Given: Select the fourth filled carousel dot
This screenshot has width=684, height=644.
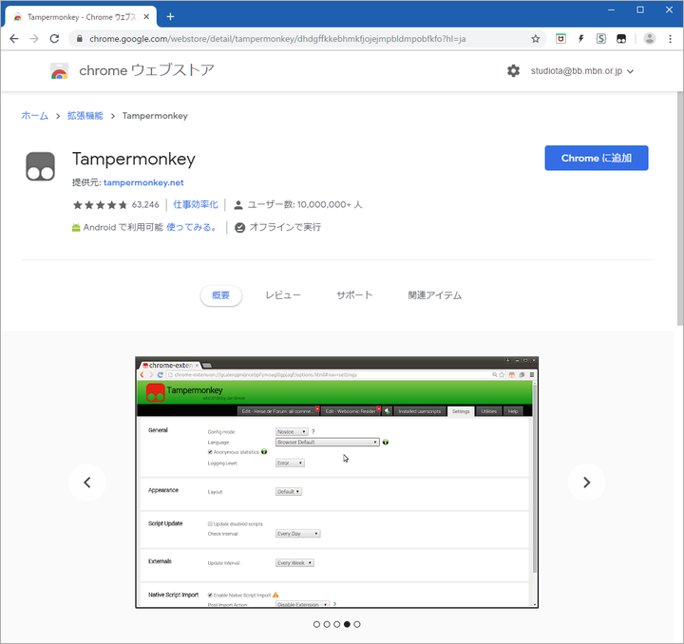Looking at the screenshot, I should [347, 624].
